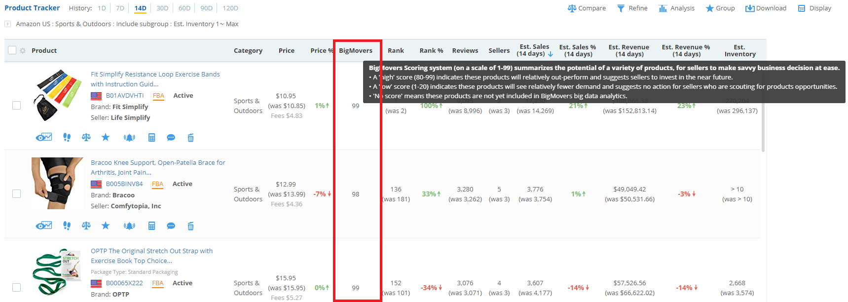The height and width of the screenshot is (302, 848).
Task: Check the Bracoo Knee Support row checkbox
Action: [16, 193]
